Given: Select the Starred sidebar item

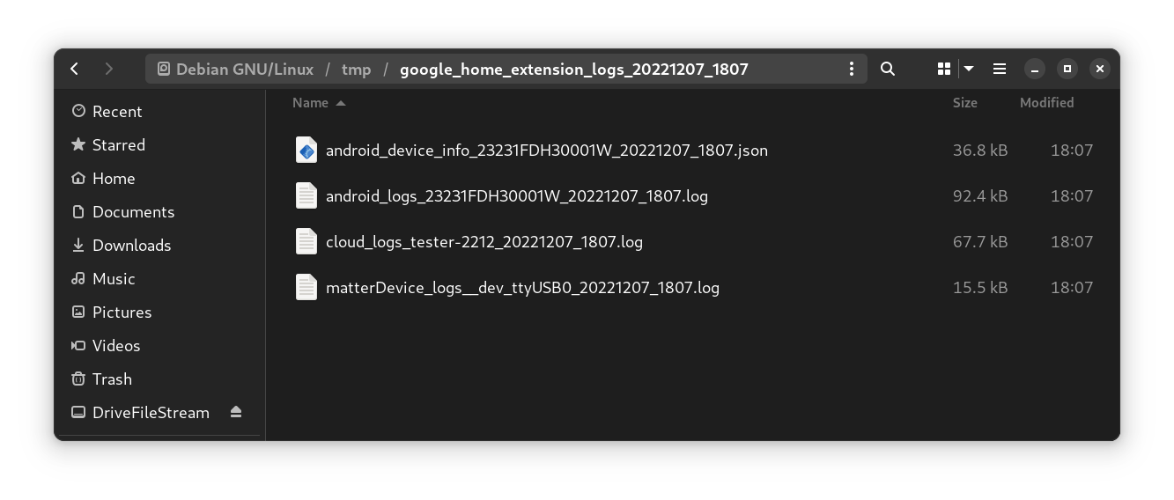Looking at the screenshot, I should click(118, 145).
